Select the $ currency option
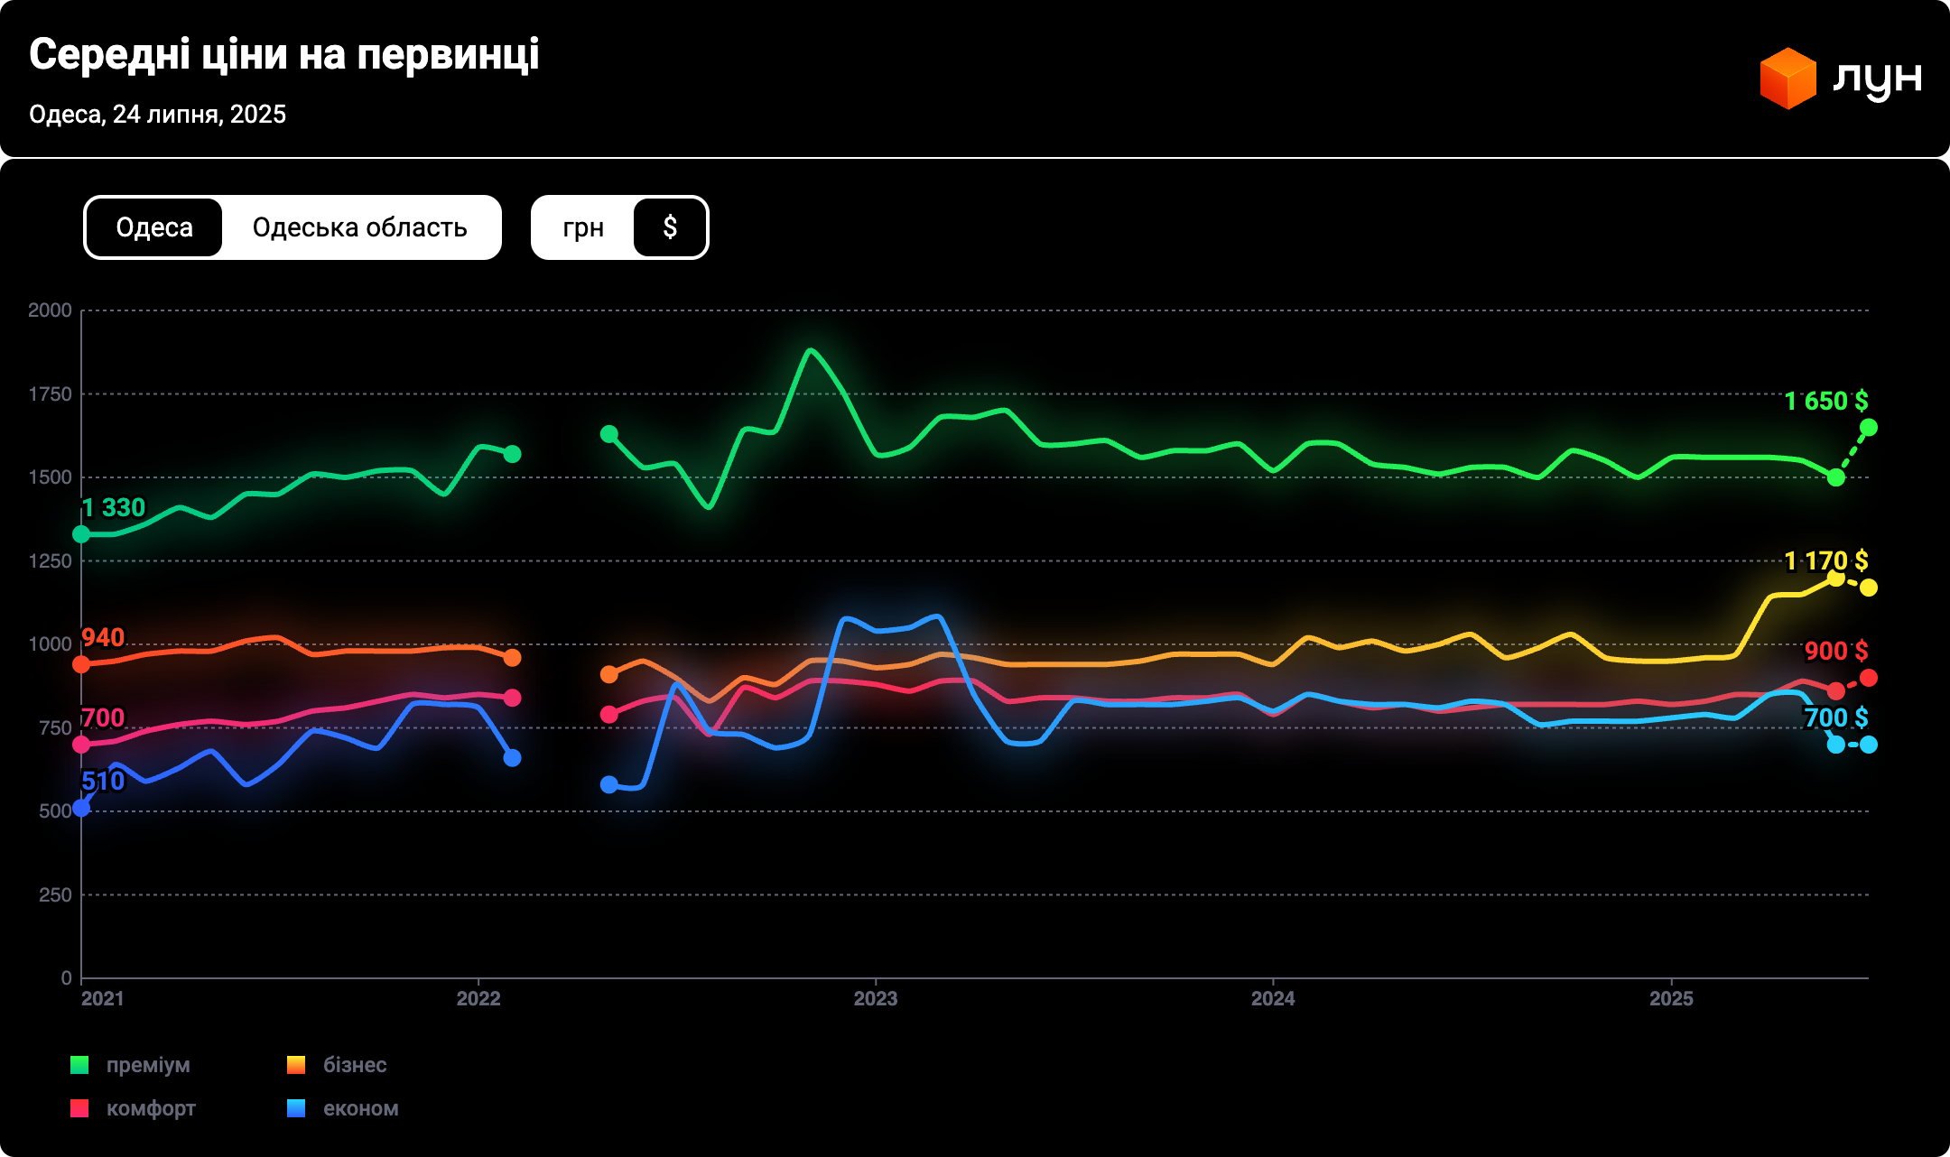 (x=670, y=227)
